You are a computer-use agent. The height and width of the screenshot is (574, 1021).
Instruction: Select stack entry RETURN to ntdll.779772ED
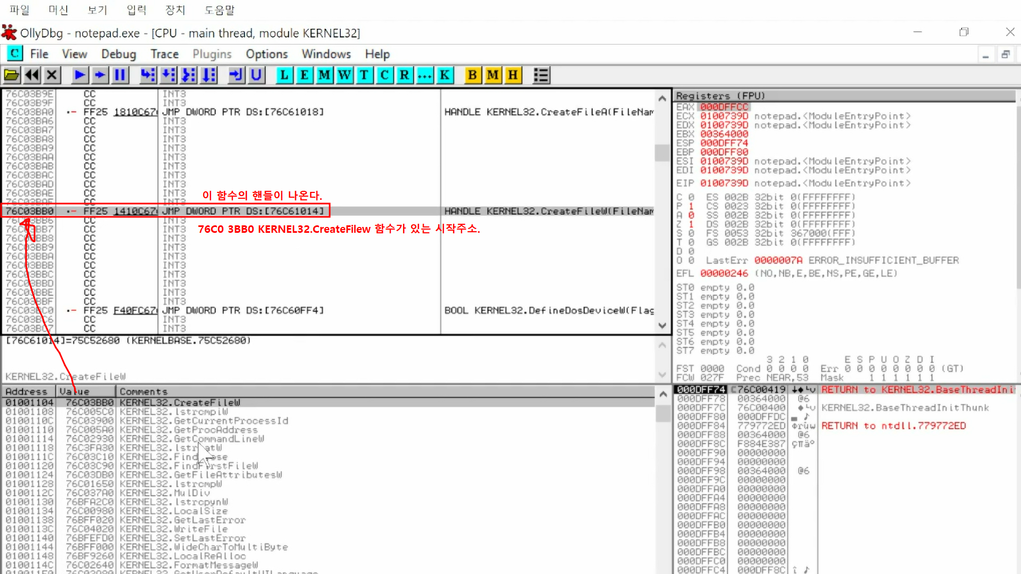coord(893,426)
